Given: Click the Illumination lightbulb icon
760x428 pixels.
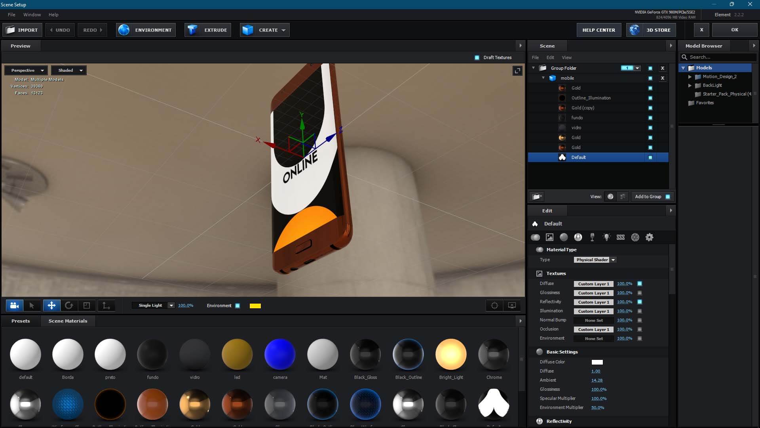Looking at the screenshot, I should coord(606,237).
